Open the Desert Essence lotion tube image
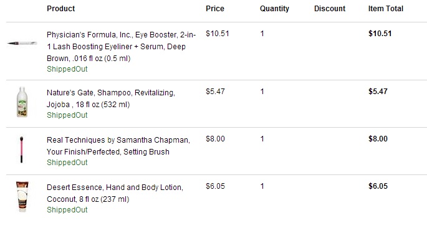 22,196
